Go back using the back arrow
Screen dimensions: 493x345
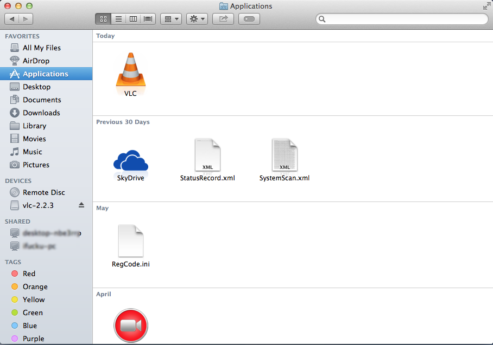(x=12, y=18)
